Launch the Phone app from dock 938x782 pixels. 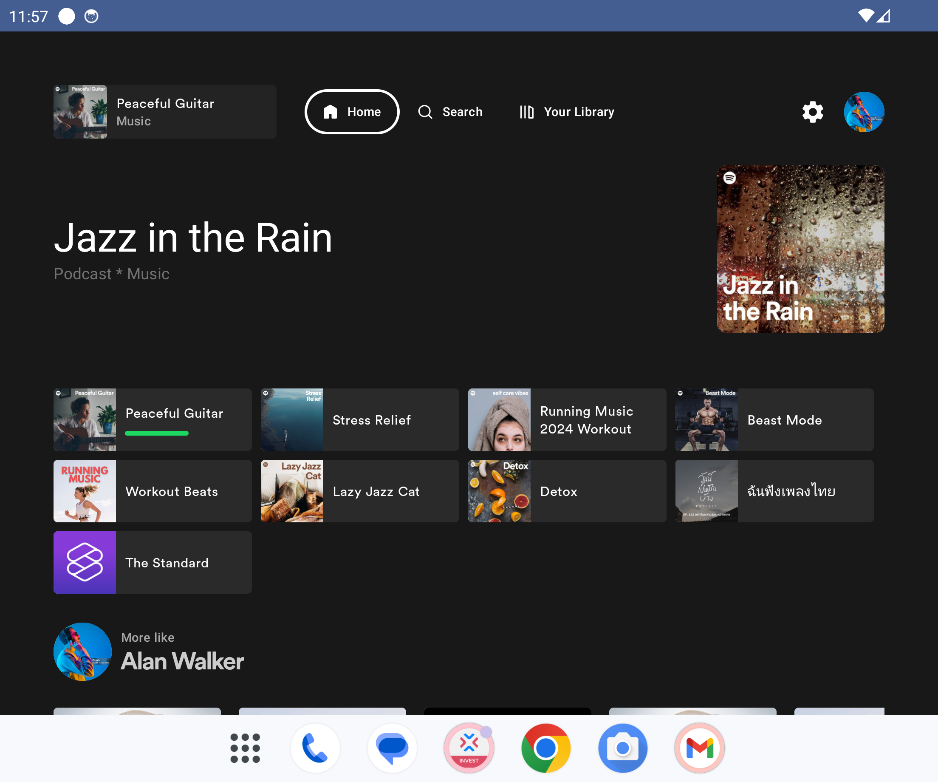tap(315, 748)
